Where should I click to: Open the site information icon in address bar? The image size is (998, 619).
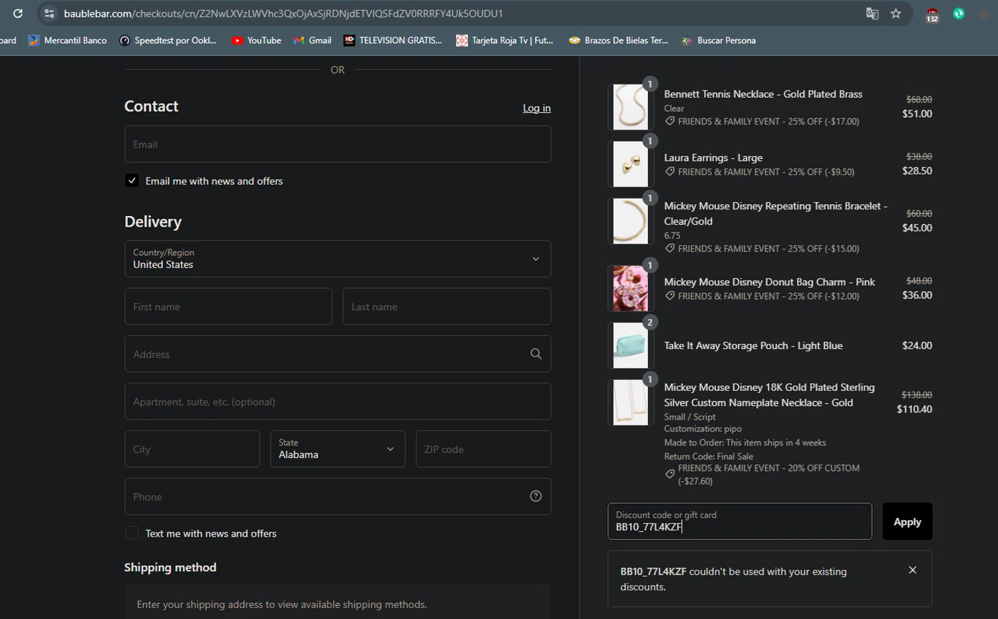click(49, 13)
